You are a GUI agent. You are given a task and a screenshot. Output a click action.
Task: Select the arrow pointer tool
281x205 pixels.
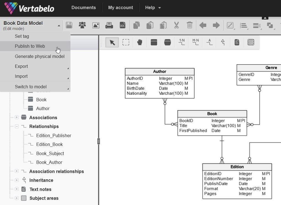(x=112, y=42)
